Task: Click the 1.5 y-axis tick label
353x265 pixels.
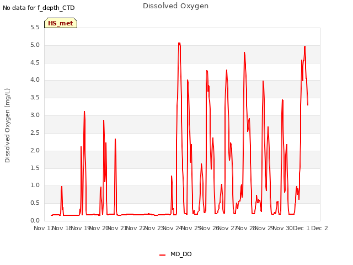Action: tap(35, 168)
